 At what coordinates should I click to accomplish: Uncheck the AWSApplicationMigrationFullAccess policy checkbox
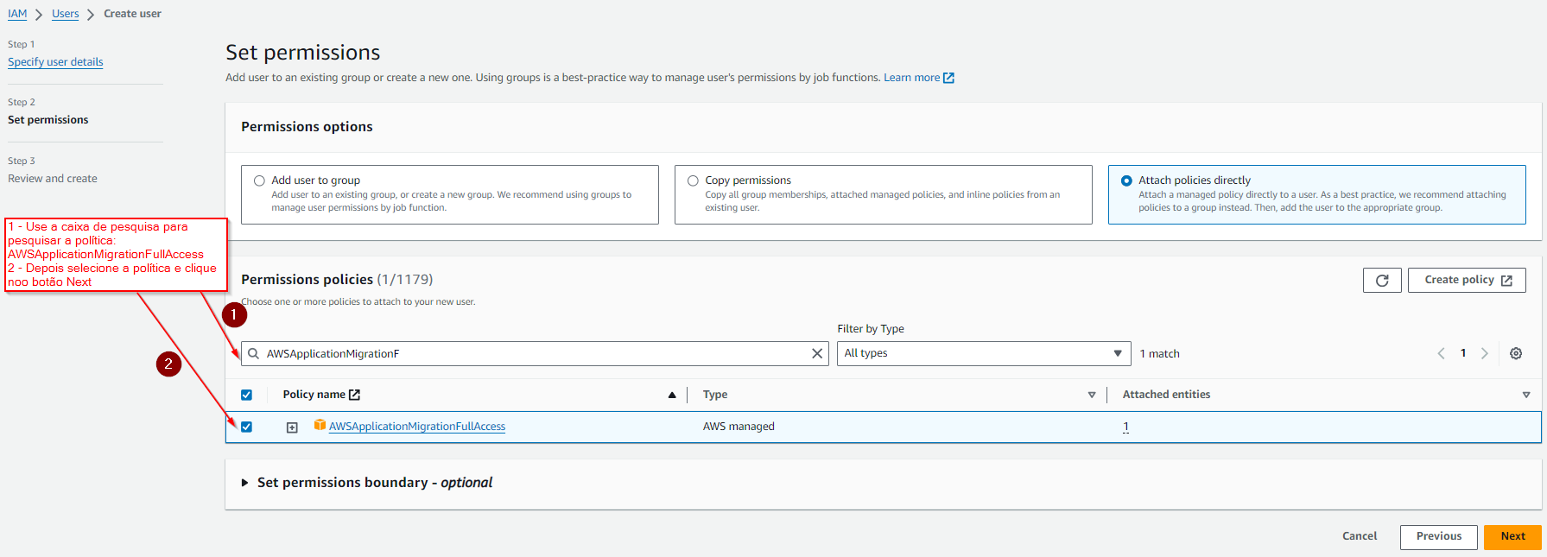tap(247, 427)
